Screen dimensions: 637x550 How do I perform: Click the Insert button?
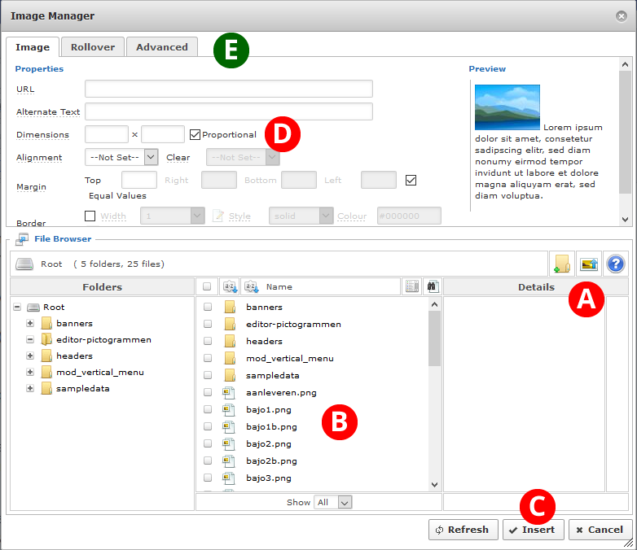[533, 530]
